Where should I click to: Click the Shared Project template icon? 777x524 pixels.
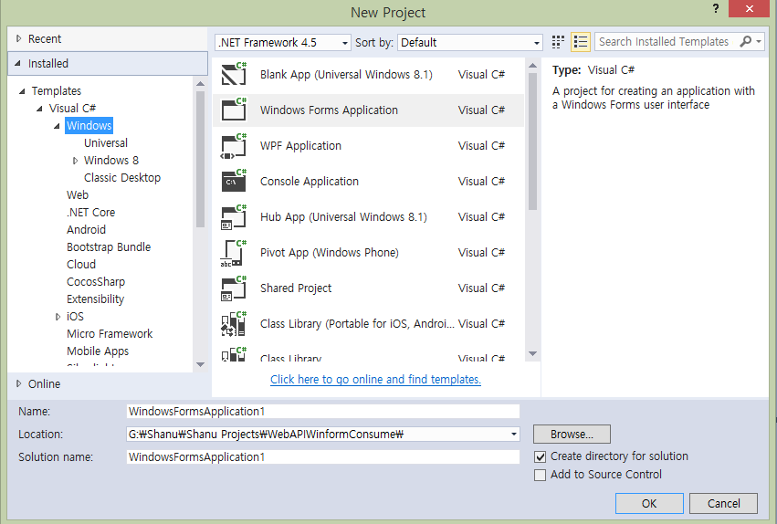234,288
